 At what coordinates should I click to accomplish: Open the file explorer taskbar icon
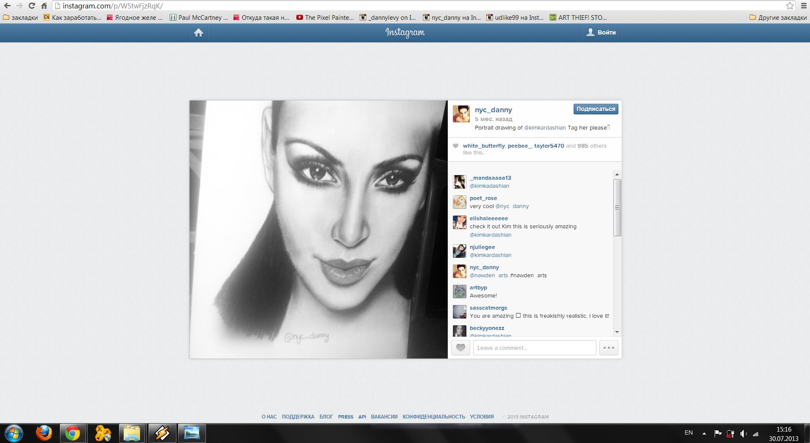coord(131,433)
